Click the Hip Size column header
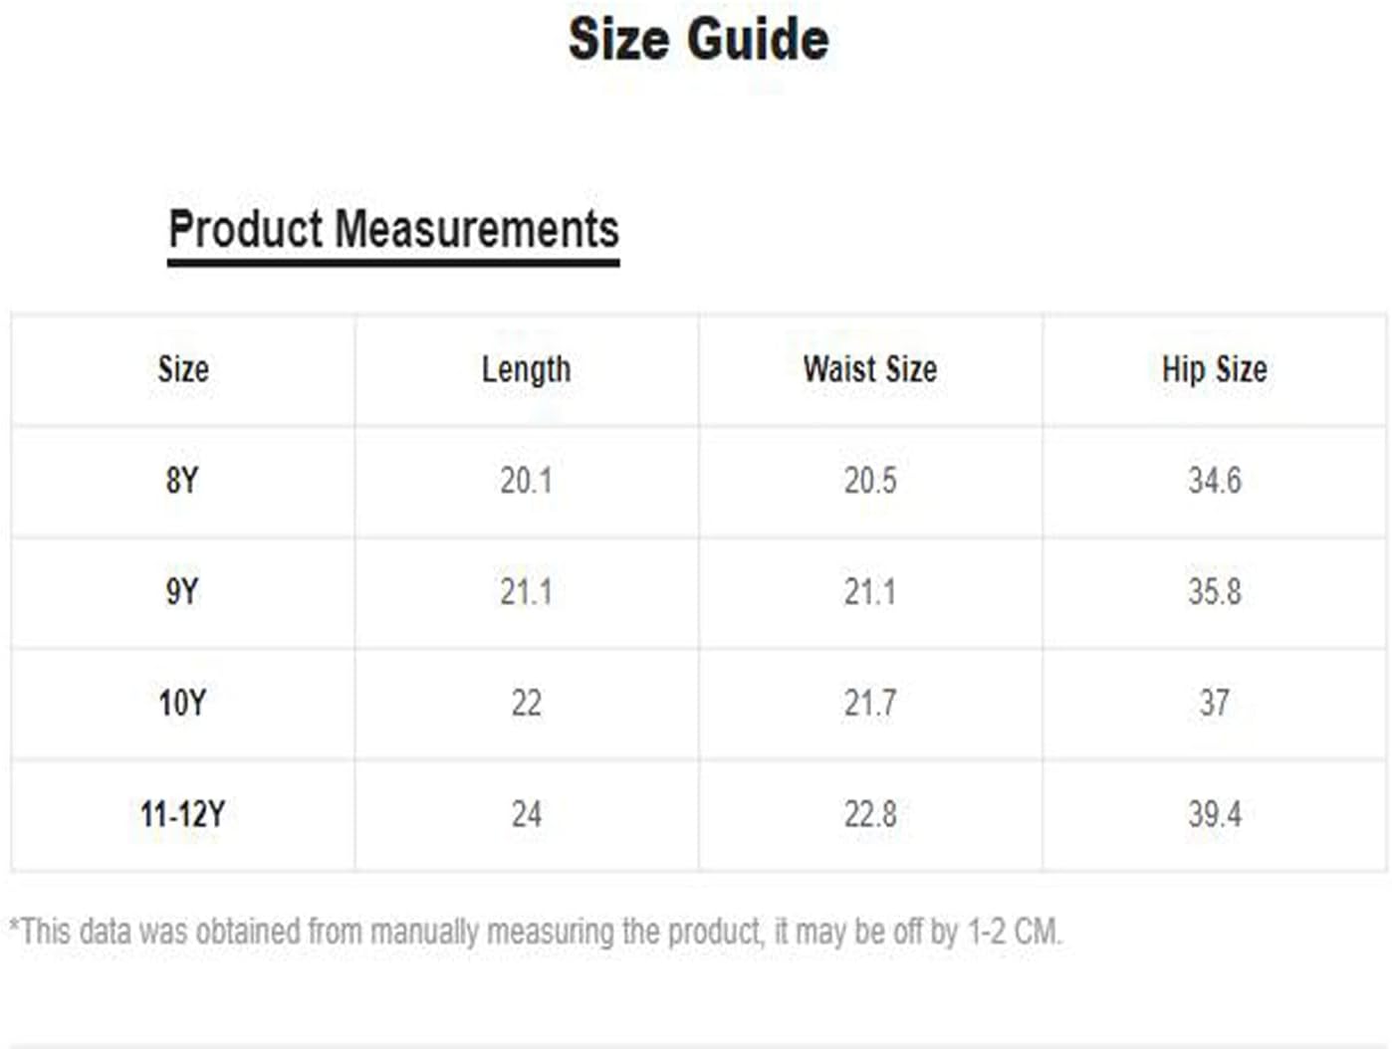This screenshot has width=1392, height=1049. coord(1215,369)
